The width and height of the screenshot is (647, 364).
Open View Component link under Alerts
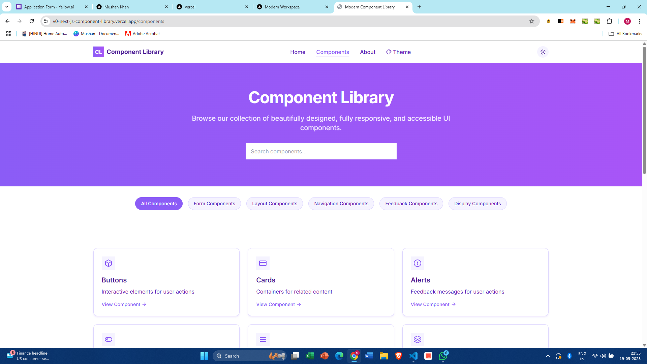point(433,304)
